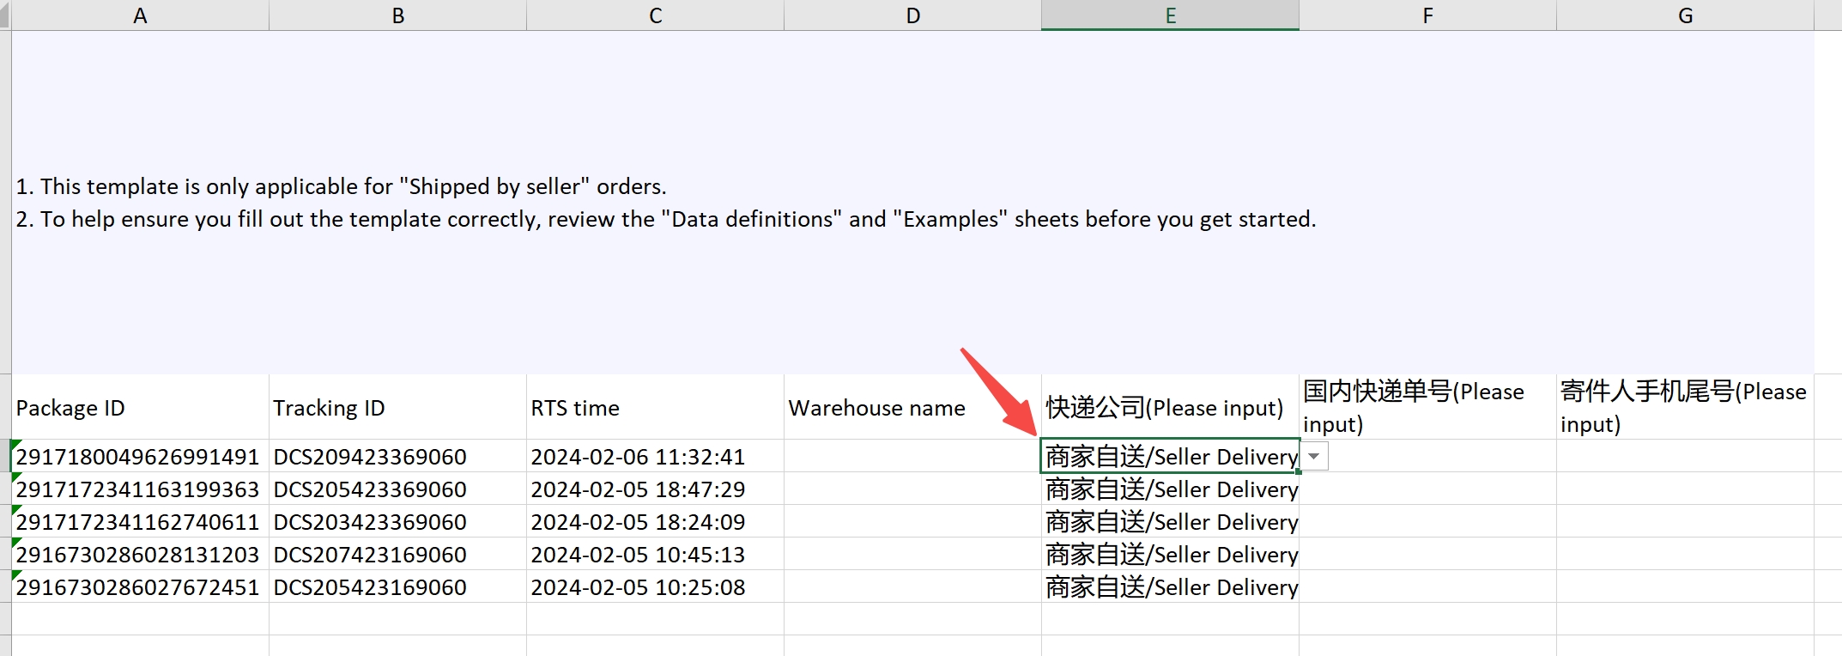
Task: Click tracking ID DCS207423169060 cell
Action: [x=397, y=555]
